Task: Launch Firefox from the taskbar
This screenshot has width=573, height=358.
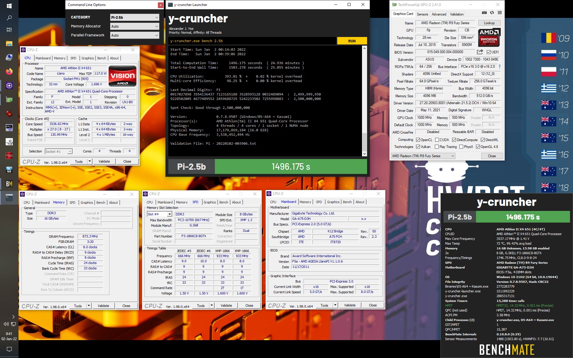Action: coord(9,72)
